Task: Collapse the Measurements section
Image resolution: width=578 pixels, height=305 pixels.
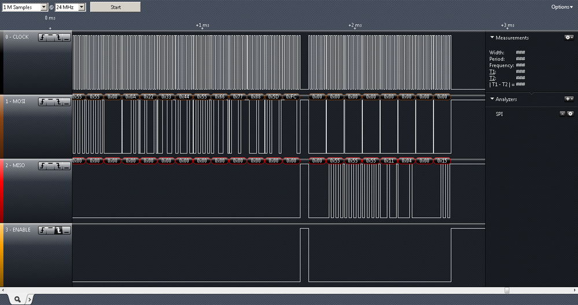Action: coord(492,37)
